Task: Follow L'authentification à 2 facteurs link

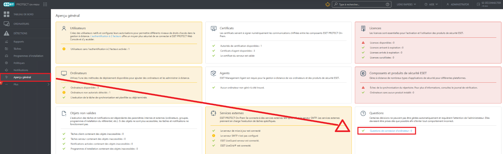Action: click(x=106, y=36)
